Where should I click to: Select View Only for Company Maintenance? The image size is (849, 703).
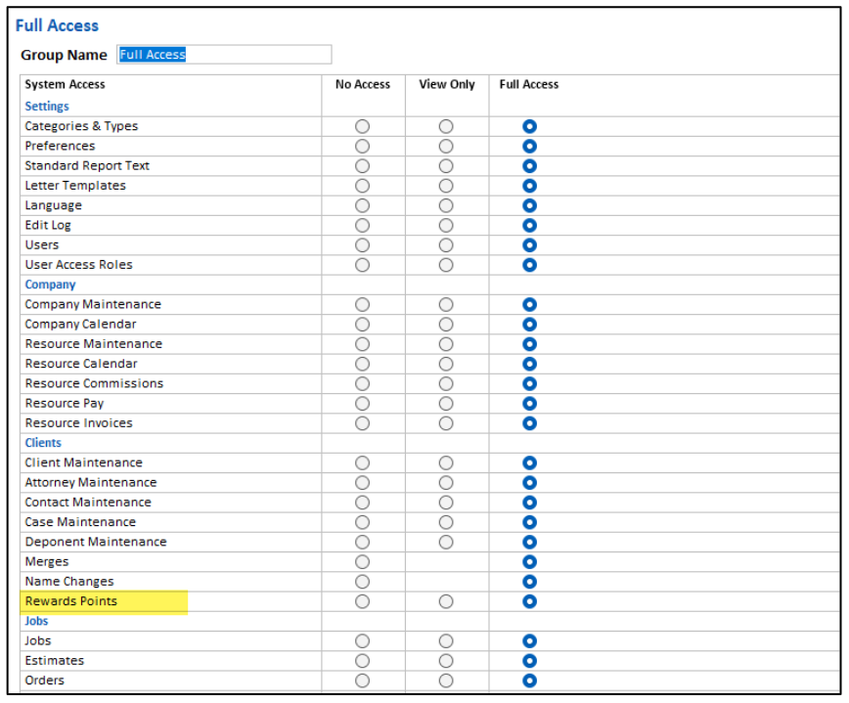446,305
